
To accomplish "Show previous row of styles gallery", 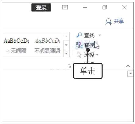I will click(66, 36).
